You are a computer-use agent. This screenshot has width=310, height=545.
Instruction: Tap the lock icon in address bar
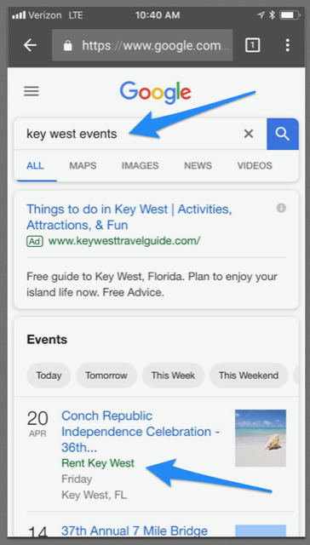(68, 45)
